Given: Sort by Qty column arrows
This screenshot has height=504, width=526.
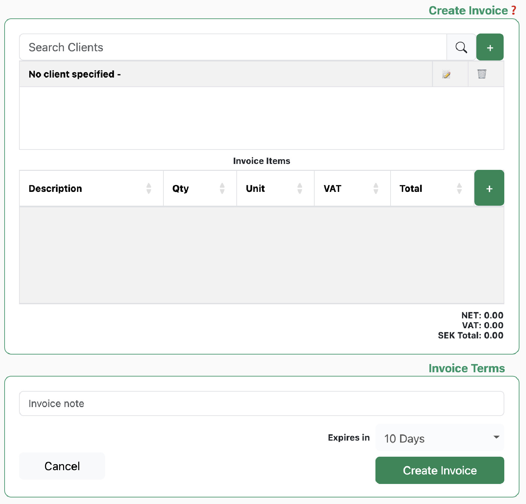Looking at the screenshot, I should (222, 188).
